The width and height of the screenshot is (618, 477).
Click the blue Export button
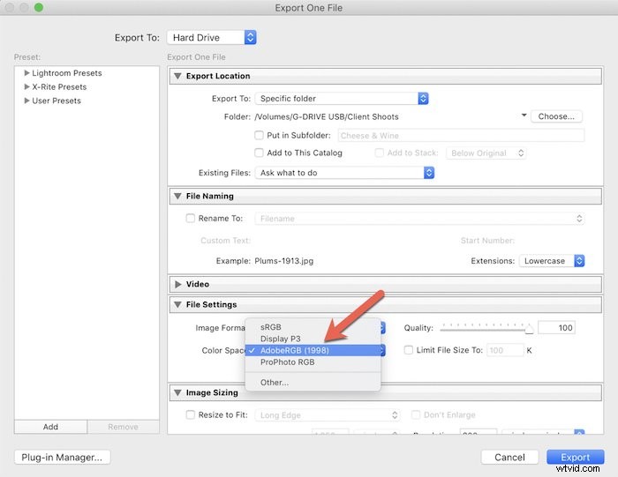[575, 458]
